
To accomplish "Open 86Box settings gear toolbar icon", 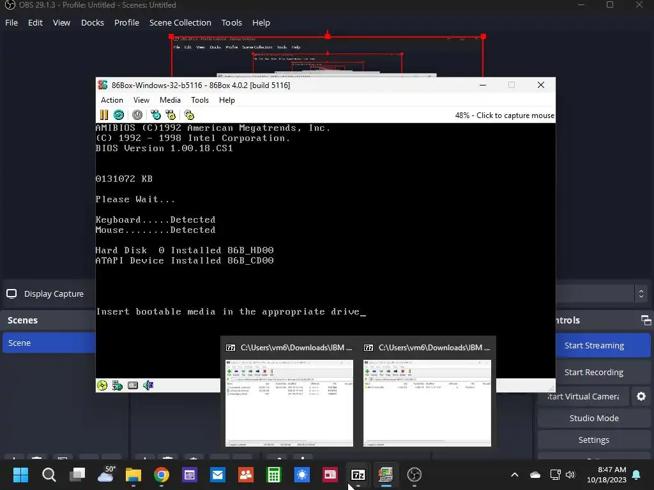I will point(189,115).
